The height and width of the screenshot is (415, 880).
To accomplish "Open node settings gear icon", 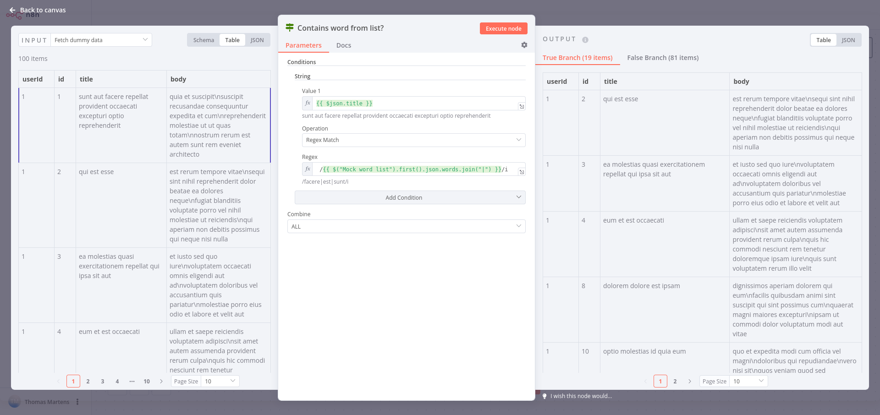I will click(524, 45).
